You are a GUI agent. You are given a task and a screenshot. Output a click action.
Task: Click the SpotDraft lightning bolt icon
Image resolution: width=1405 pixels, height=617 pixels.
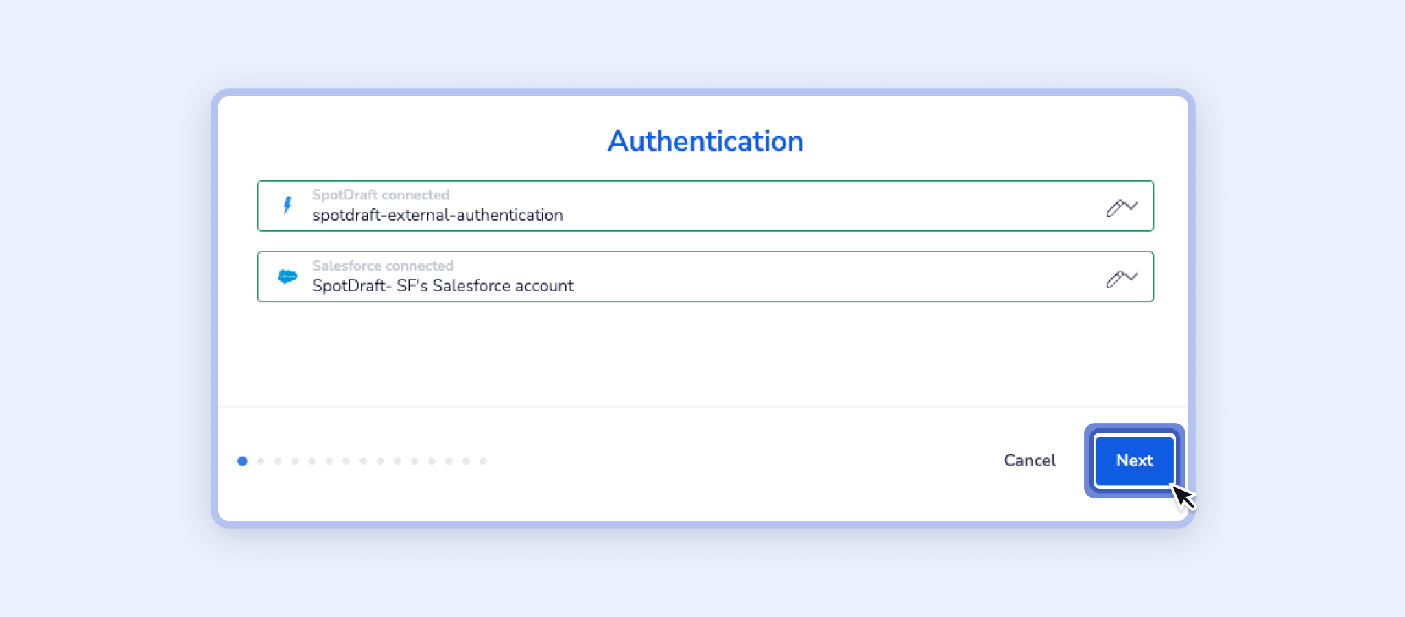[x=287, y=205]
